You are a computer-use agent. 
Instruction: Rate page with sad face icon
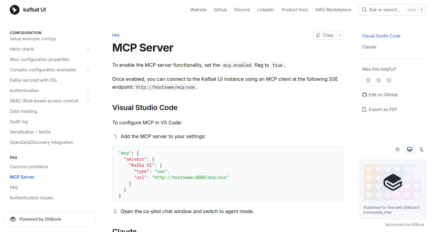(389, 80)
